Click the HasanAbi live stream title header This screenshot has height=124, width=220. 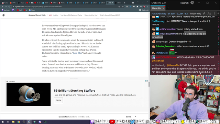pyautogui.click(x=169, y=13)
